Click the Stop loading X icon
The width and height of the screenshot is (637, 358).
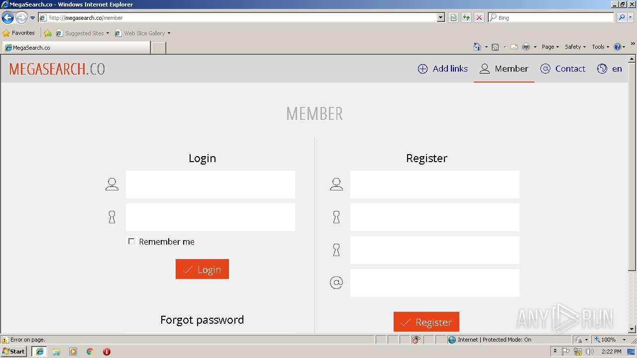479,18
